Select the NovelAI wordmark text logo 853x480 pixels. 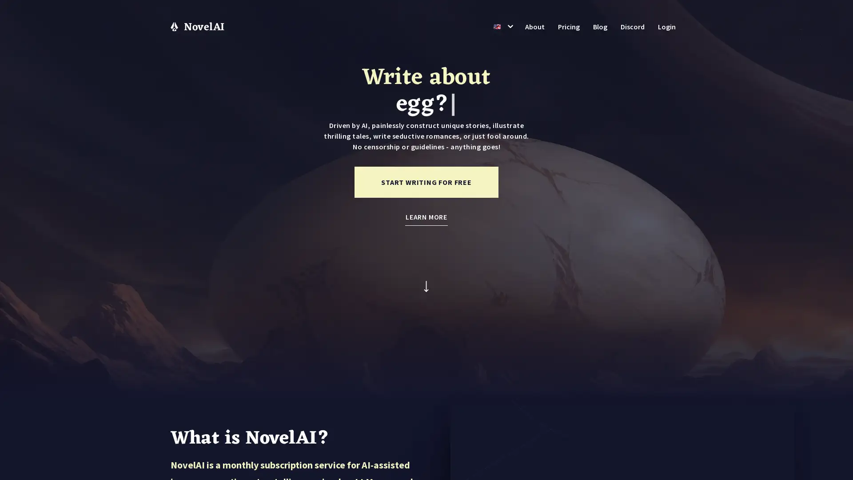click(x=204, y=26)
